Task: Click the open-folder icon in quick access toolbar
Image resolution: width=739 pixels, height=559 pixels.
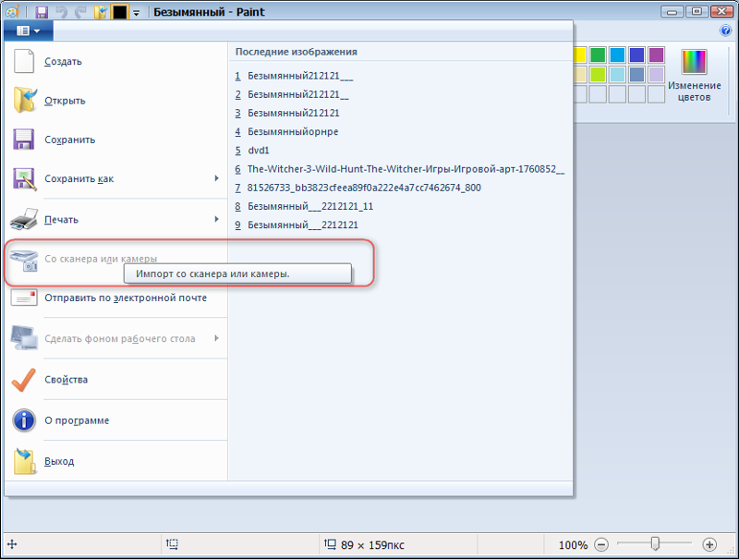Action: coord(101,12)
